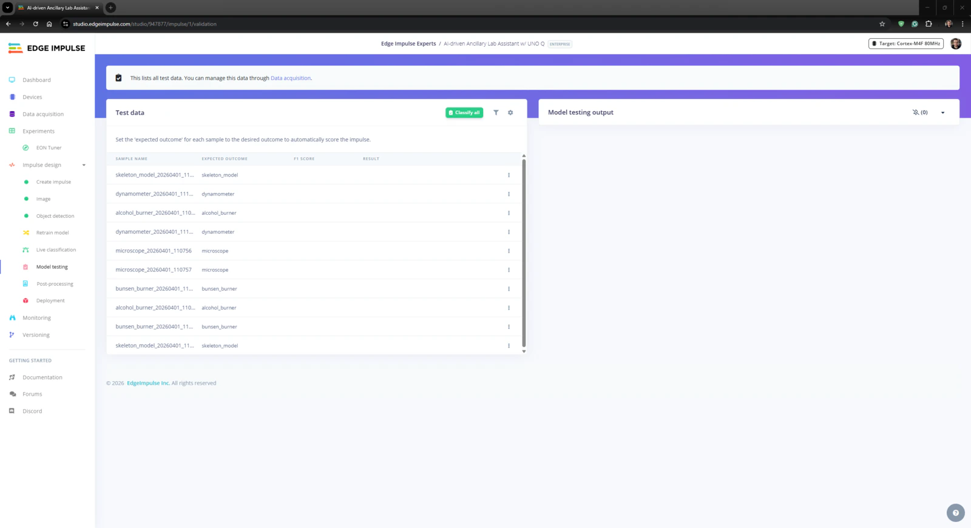Open the test data filter icon
971x528 pixels.
pyautogui.click(x=496, y=113)
